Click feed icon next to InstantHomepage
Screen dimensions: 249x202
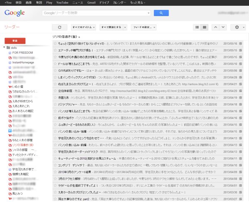point(10,63)
